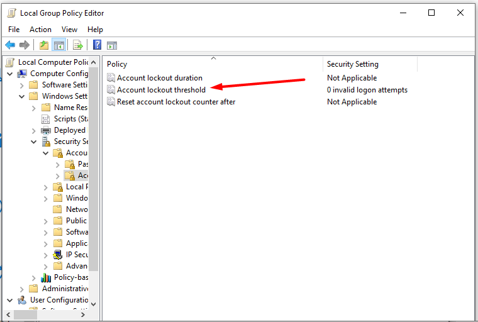Image resolution: width=478 pixels, height=322 pixels.
Task: Go up one level with folder icon
Action: pos(44,45)
